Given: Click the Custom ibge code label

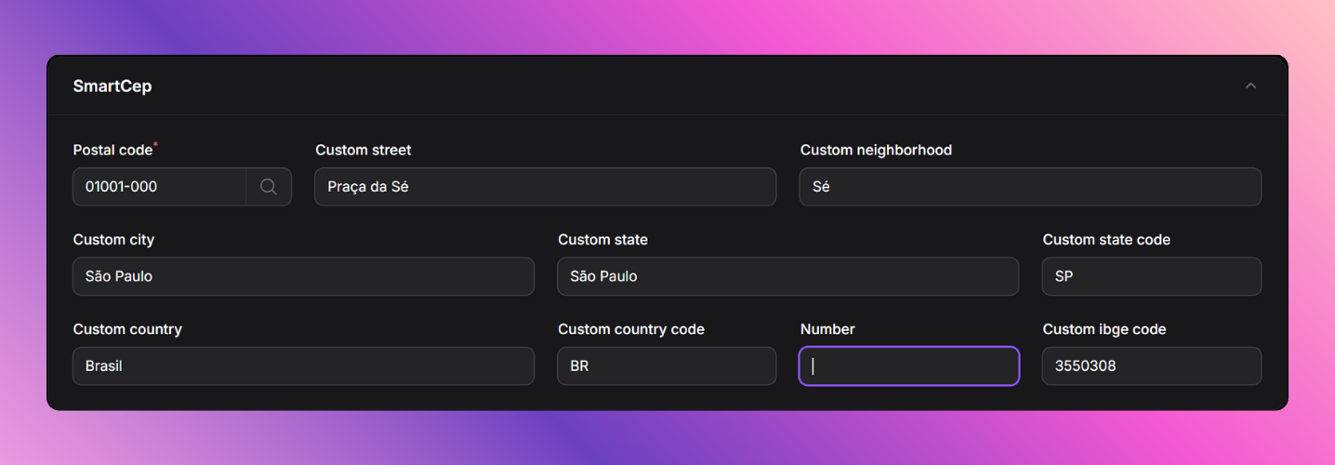Looking at the screenshot, I should pyautogui.click(x=1104, y=329).
